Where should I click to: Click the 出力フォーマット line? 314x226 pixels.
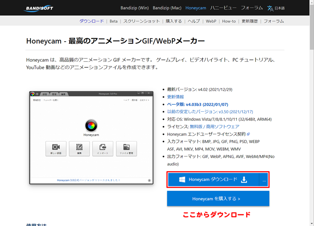click(221, 160)
